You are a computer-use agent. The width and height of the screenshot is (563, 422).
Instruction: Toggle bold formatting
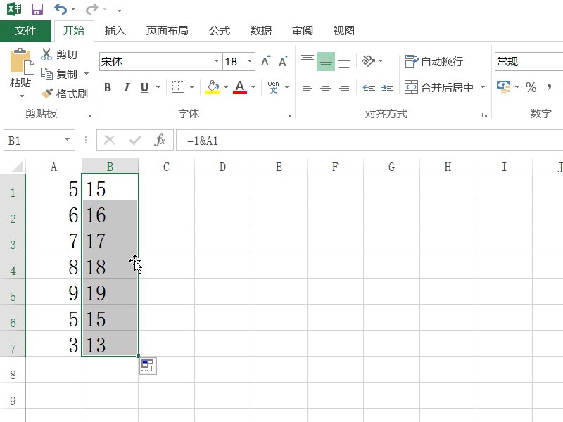click(107, 87)
